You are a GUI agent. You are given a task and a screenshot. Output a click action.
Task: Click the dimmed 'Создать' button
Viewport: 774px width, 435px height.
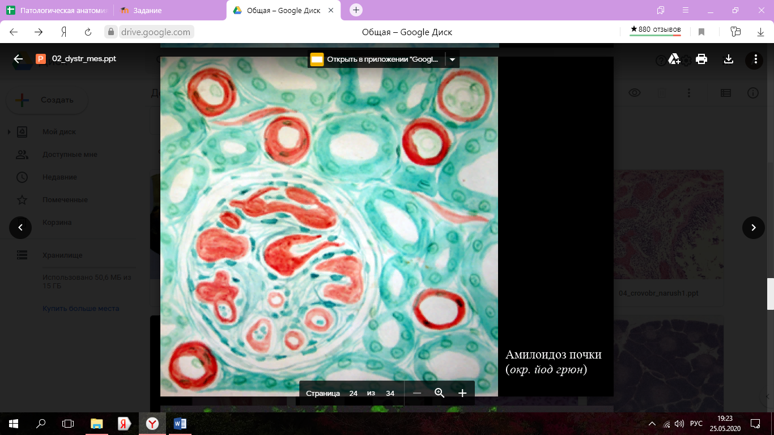[47, 100]
